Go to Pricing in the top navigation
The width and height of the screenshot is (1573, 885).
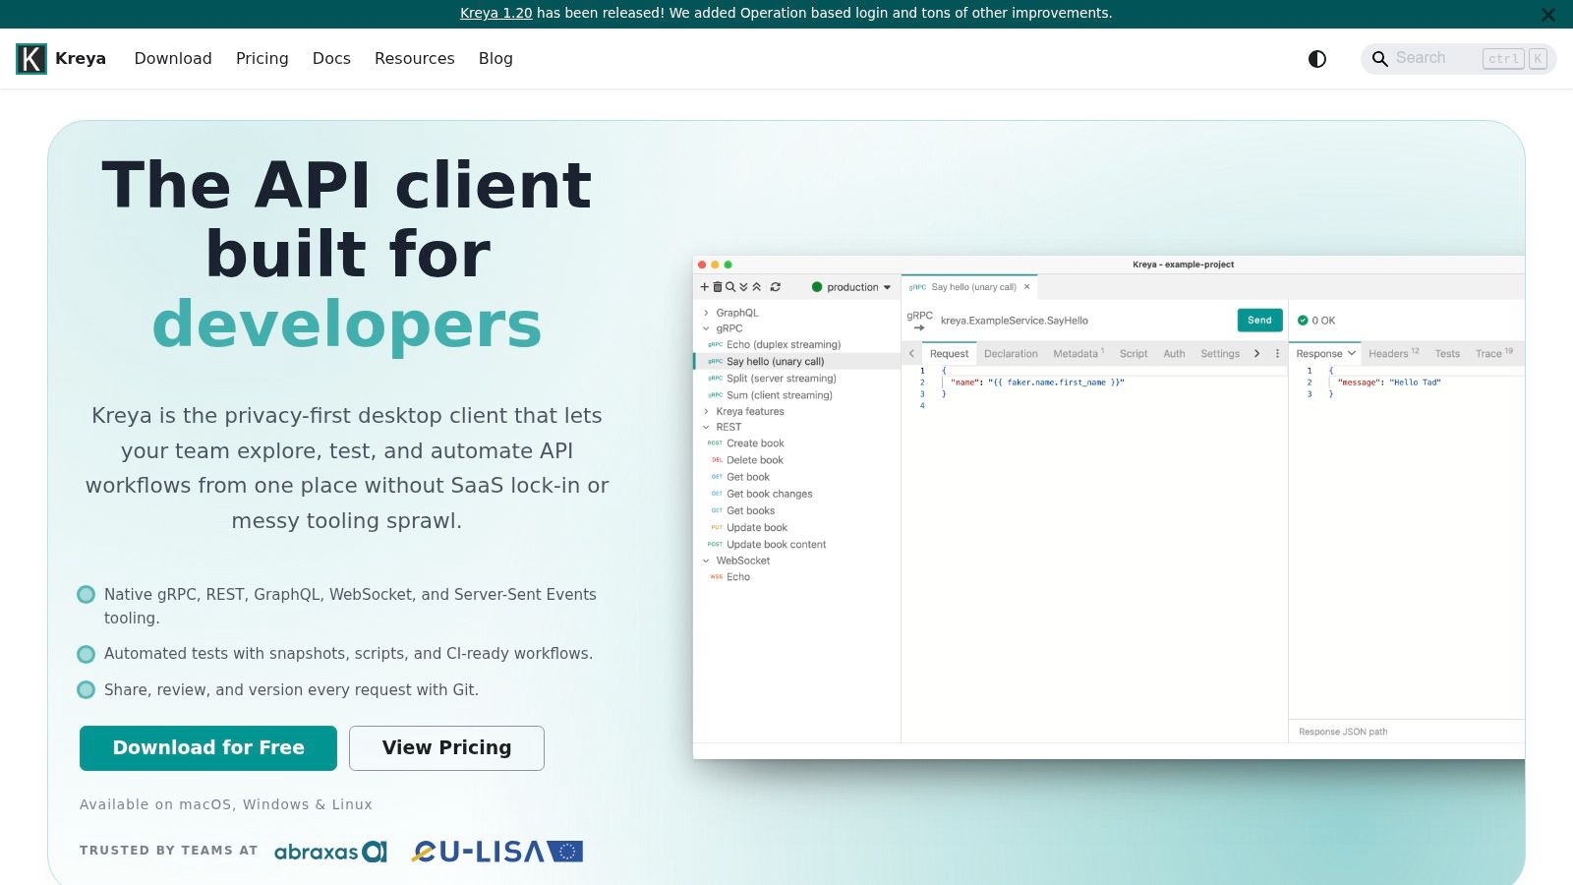tap(262, 59)
